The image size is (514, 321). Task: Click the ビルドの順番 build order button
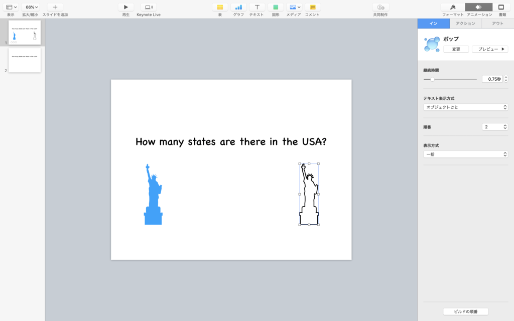pyautogui.click(x=465, y=311)
